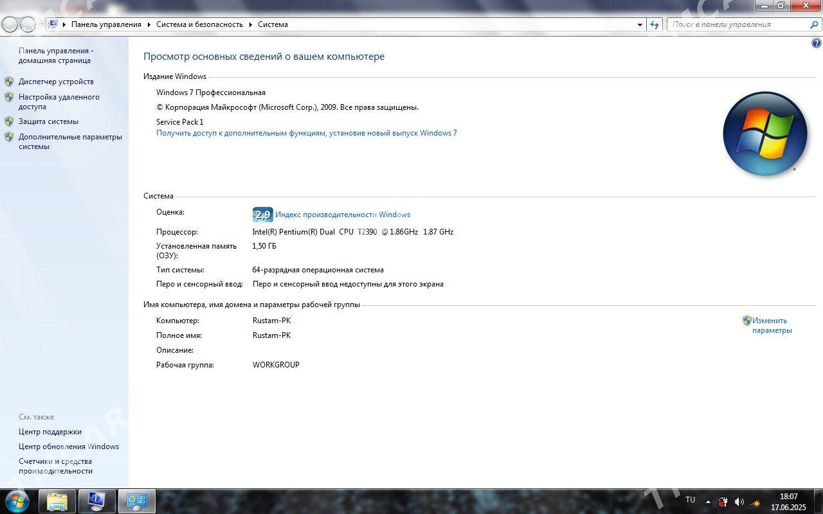Open the clock showing 18:07
Screen dimensions: 823x514
tap(788, 502)
